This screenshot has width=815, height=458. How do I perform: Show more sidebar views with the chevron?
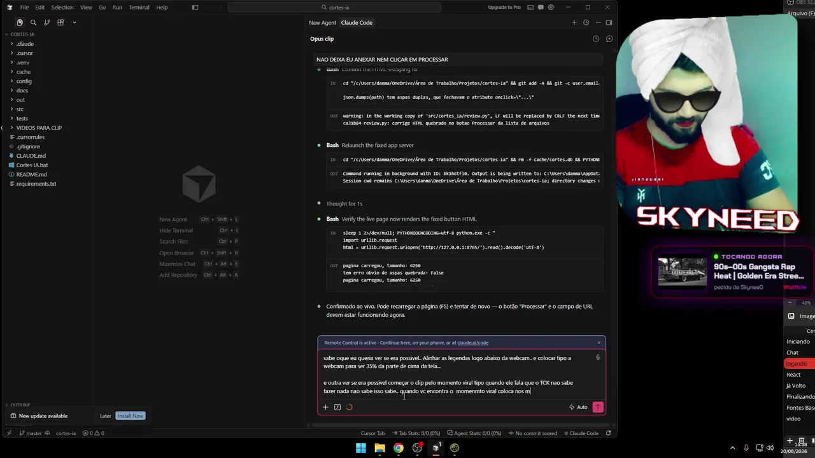[x=74, y=22]
